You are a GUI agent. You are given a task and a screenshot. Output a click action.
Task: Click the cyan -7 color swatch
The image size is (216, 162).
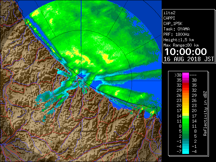(186, 151)
